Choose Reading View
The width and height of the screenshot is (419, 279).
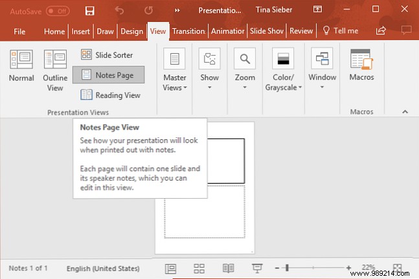pyautogui.click(x=111, y=95)
